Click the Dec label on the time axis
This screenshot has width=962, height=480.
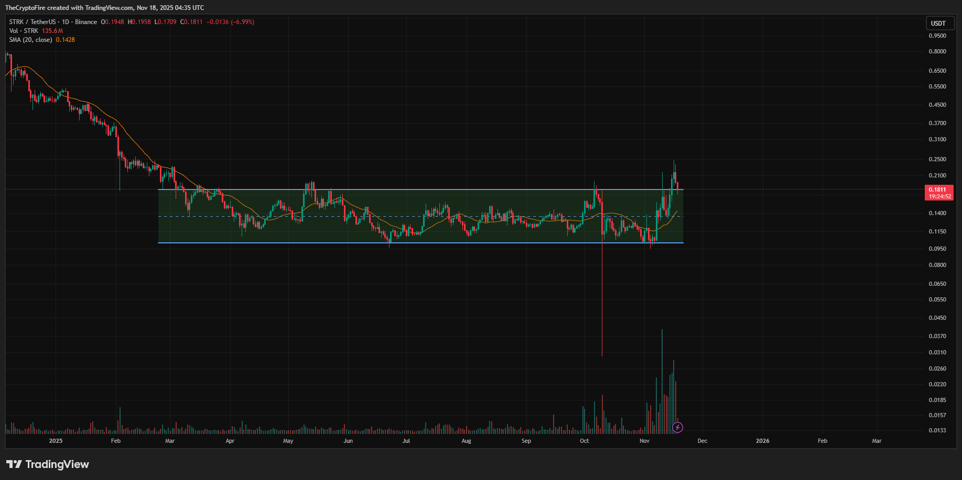pyautogui.click(x=702, y=441)
